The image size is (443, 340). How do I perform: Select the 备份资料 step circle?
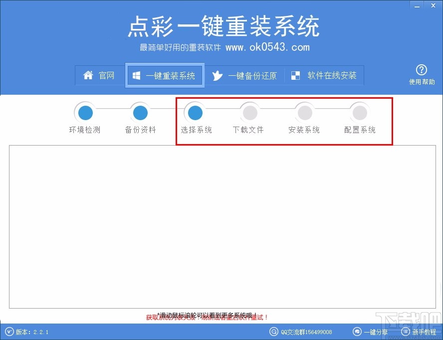140,112
